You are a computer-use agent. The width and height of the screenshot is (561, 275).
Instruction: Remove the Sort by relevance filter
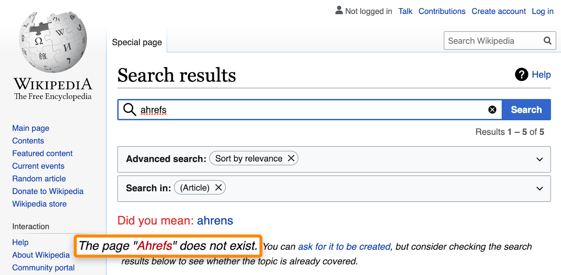[291, 158]
